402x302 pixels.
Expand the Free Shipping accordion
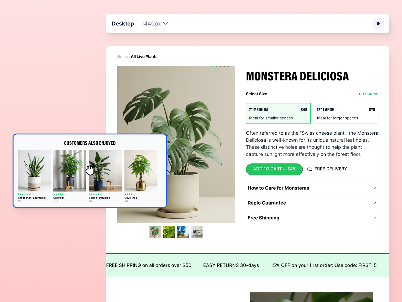click(312, 218)
